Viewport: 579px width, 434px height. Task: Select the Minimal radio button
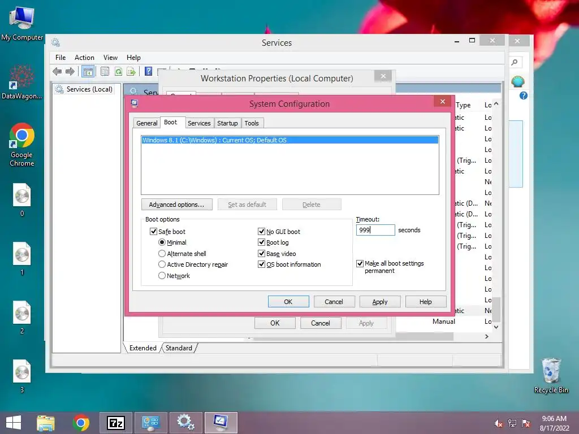click(162, 242)
